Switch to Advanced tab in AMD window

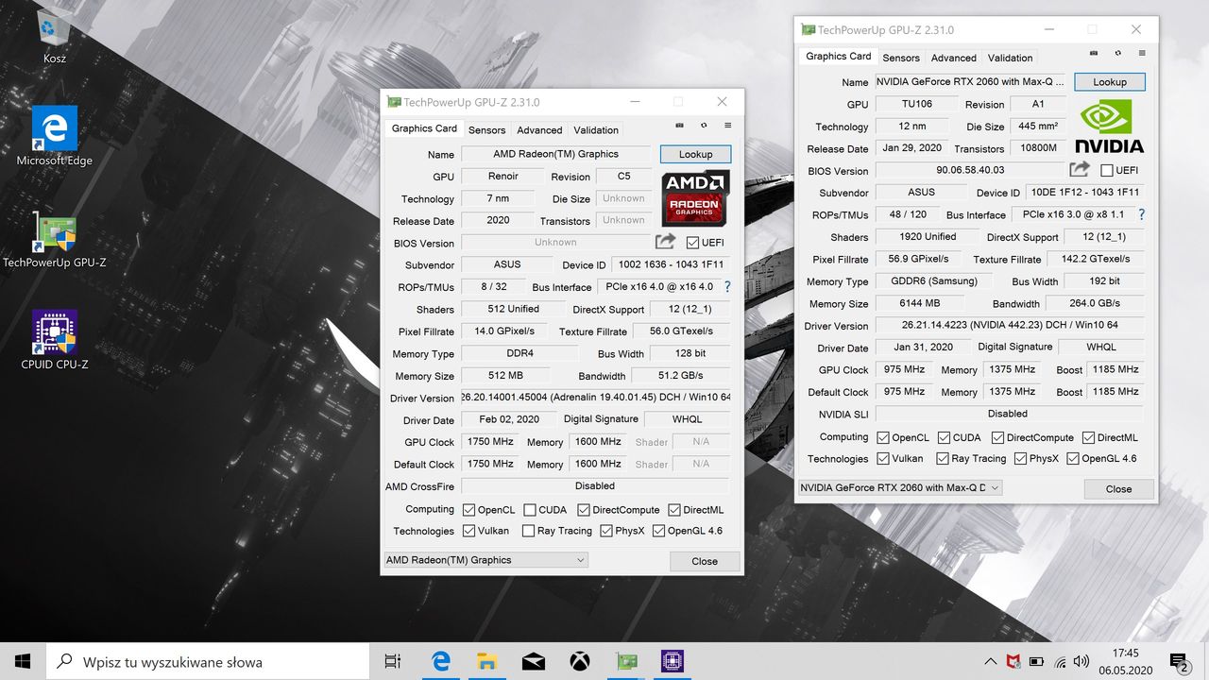539,130
